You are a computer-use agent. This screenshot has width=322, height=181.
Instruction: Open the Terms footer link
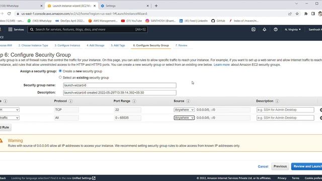295,178
